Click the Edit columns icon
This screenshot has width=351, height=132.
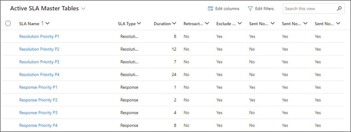(210, 9)
